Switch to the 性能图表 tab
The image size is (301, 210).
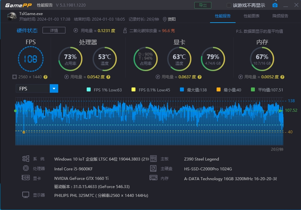252,16
